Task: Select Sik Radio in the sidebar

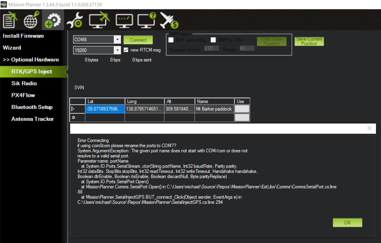Action: pyautogui.click(x=24, y=83)
